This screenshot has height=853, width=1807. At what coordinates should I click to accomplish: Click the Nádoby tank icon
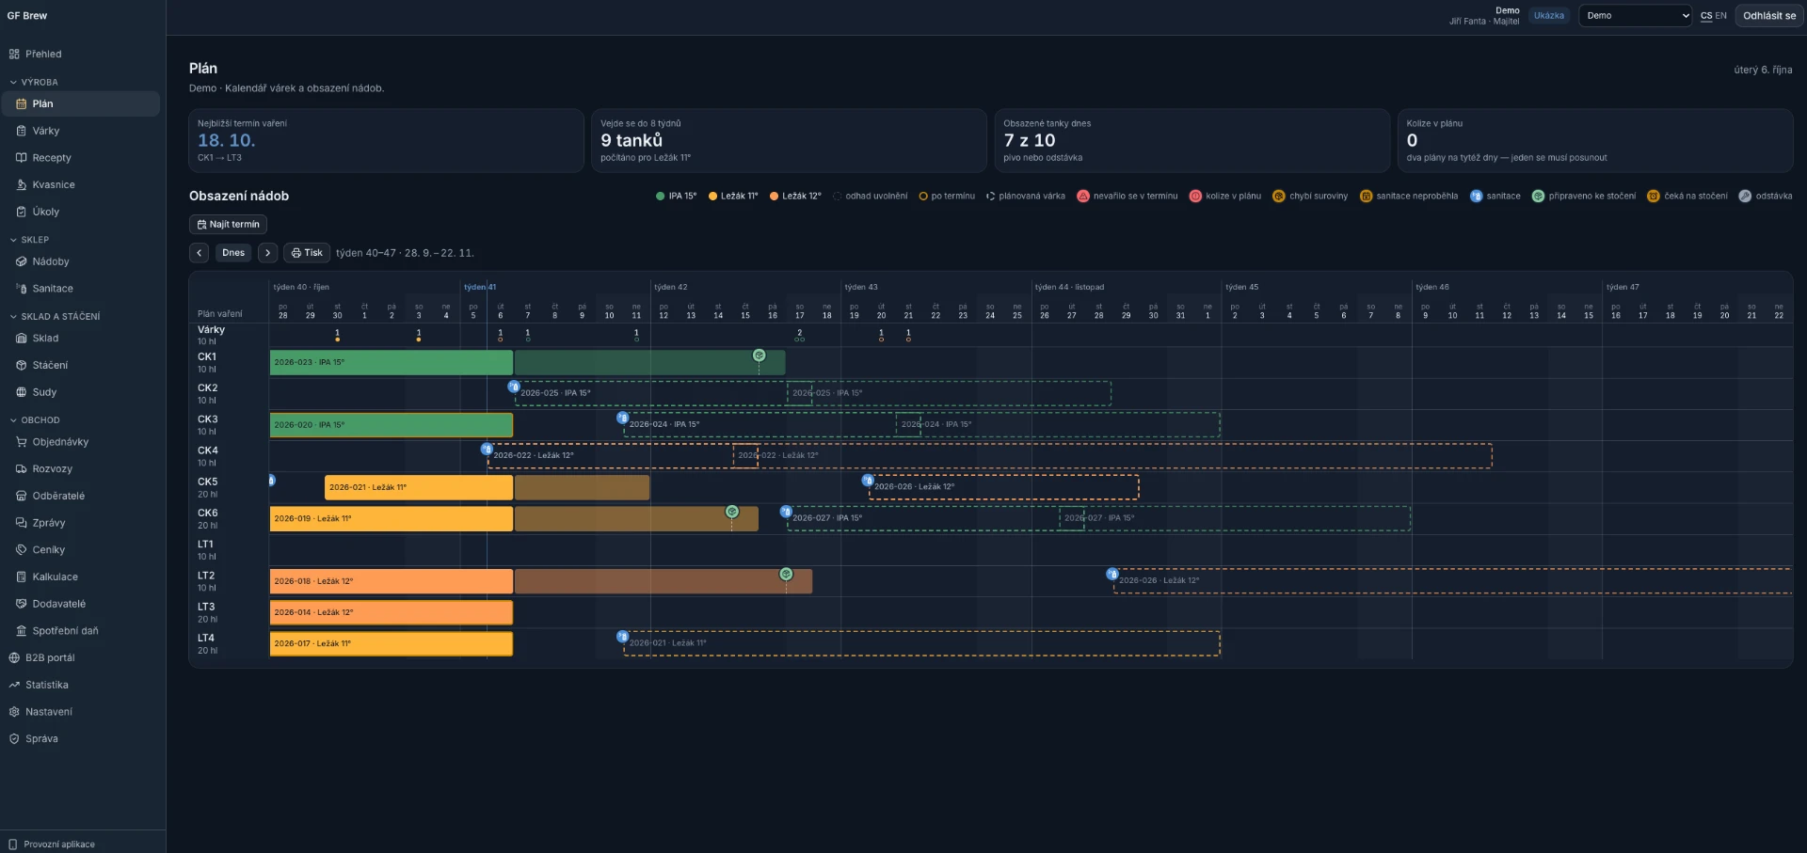click(21, 261)
